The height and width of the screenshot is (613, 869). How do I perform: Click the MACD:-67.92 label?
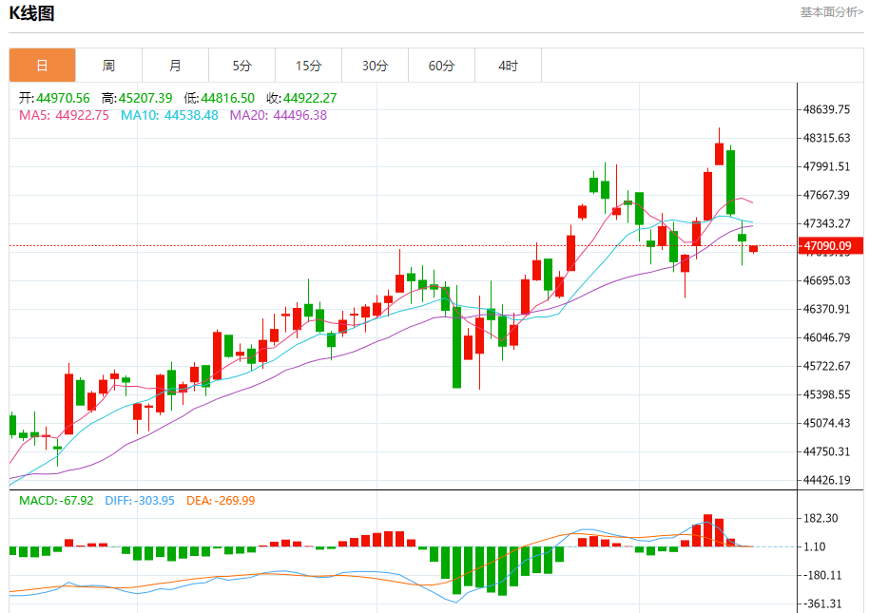56,501
